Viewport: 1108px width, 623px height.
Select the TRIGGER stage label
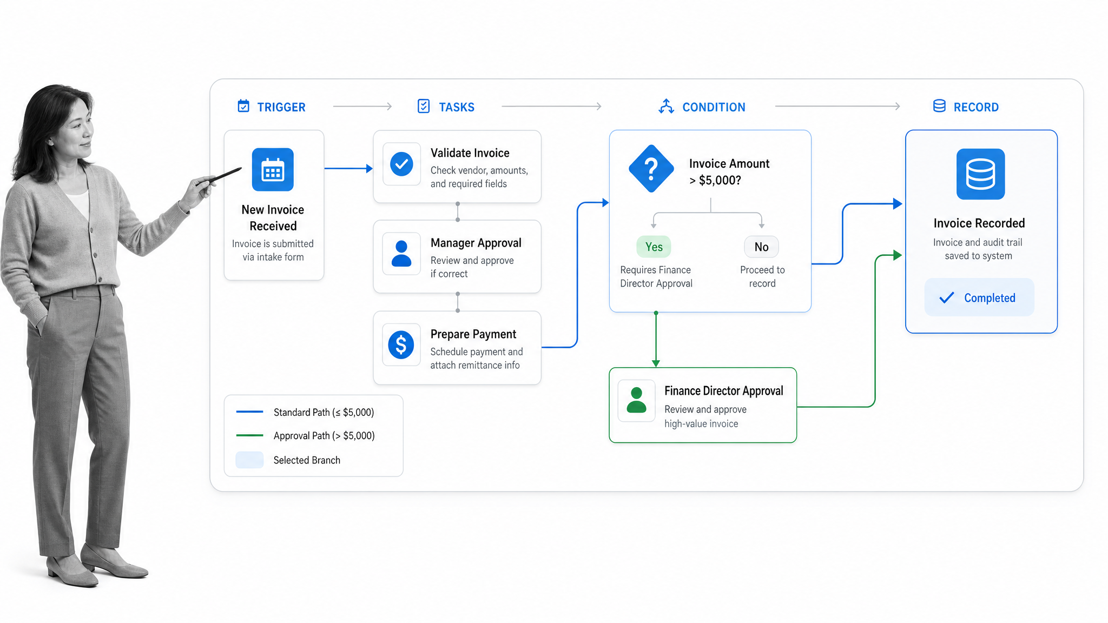click(281, 107)
